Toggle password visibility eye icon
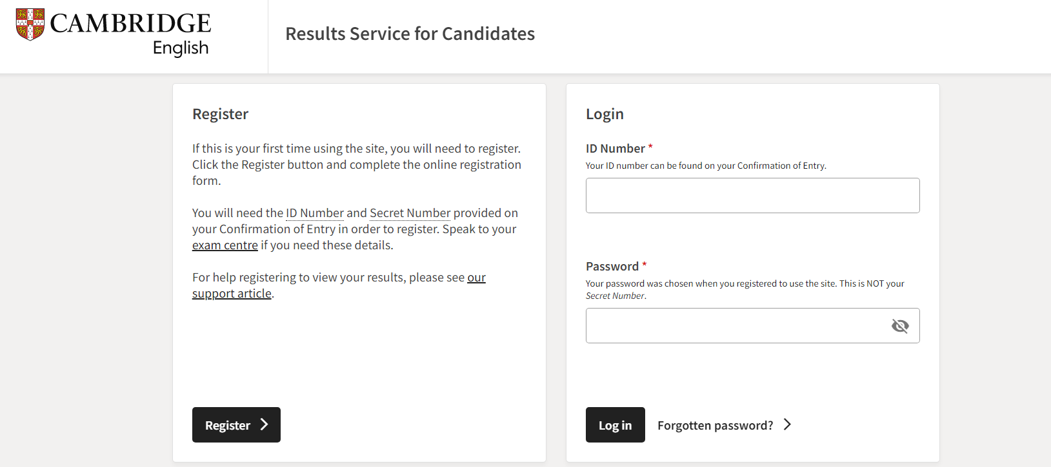 [900, 326]
